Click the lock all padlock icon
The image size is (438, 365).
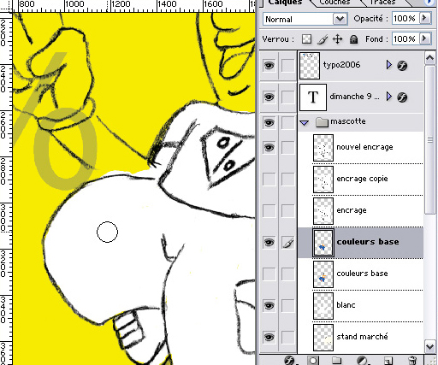353,39
